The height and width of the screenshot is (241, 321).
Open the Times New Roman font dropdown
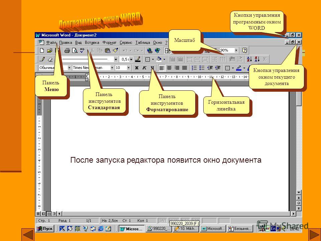tap(112, 68)
